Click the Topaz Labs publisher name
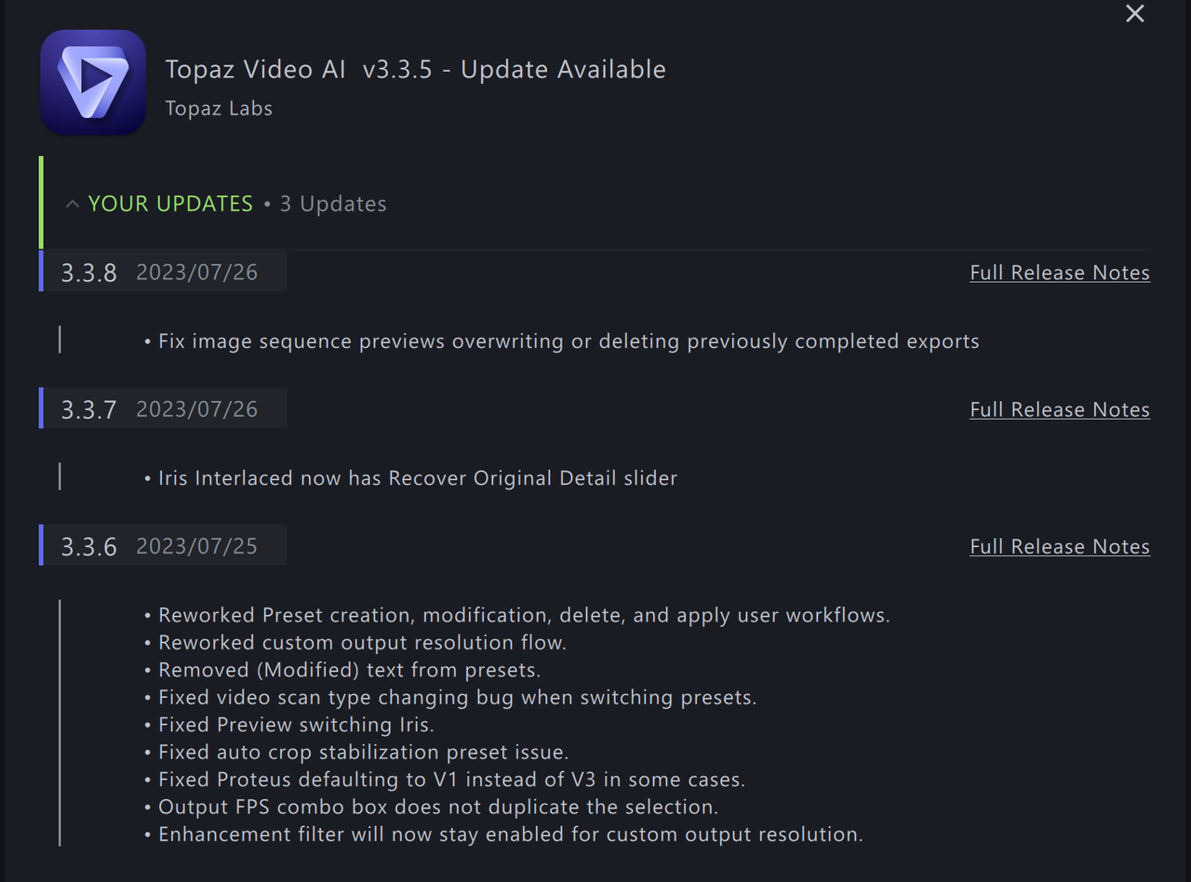Image resolution: width=1191 pixels, height=882 pixels. coord(219,108)
